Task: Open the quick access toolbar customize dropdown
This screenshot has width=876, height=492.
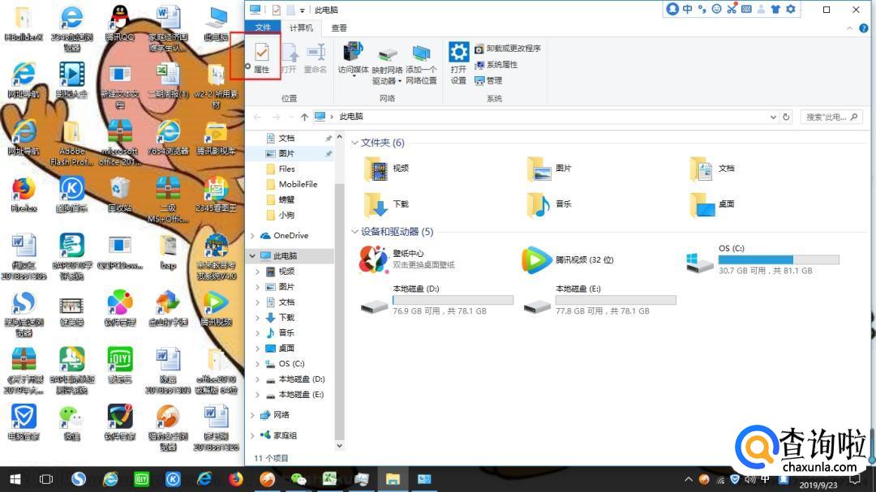Action: pos(303,10)
